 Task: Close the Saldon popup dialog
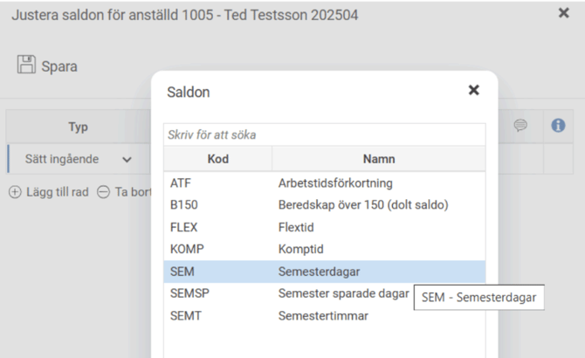click(x=473, y=90)
